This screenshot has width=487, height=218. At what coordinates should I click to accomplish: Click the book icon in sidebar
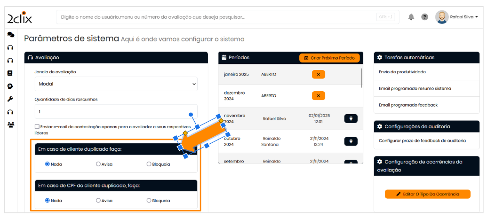10,73
